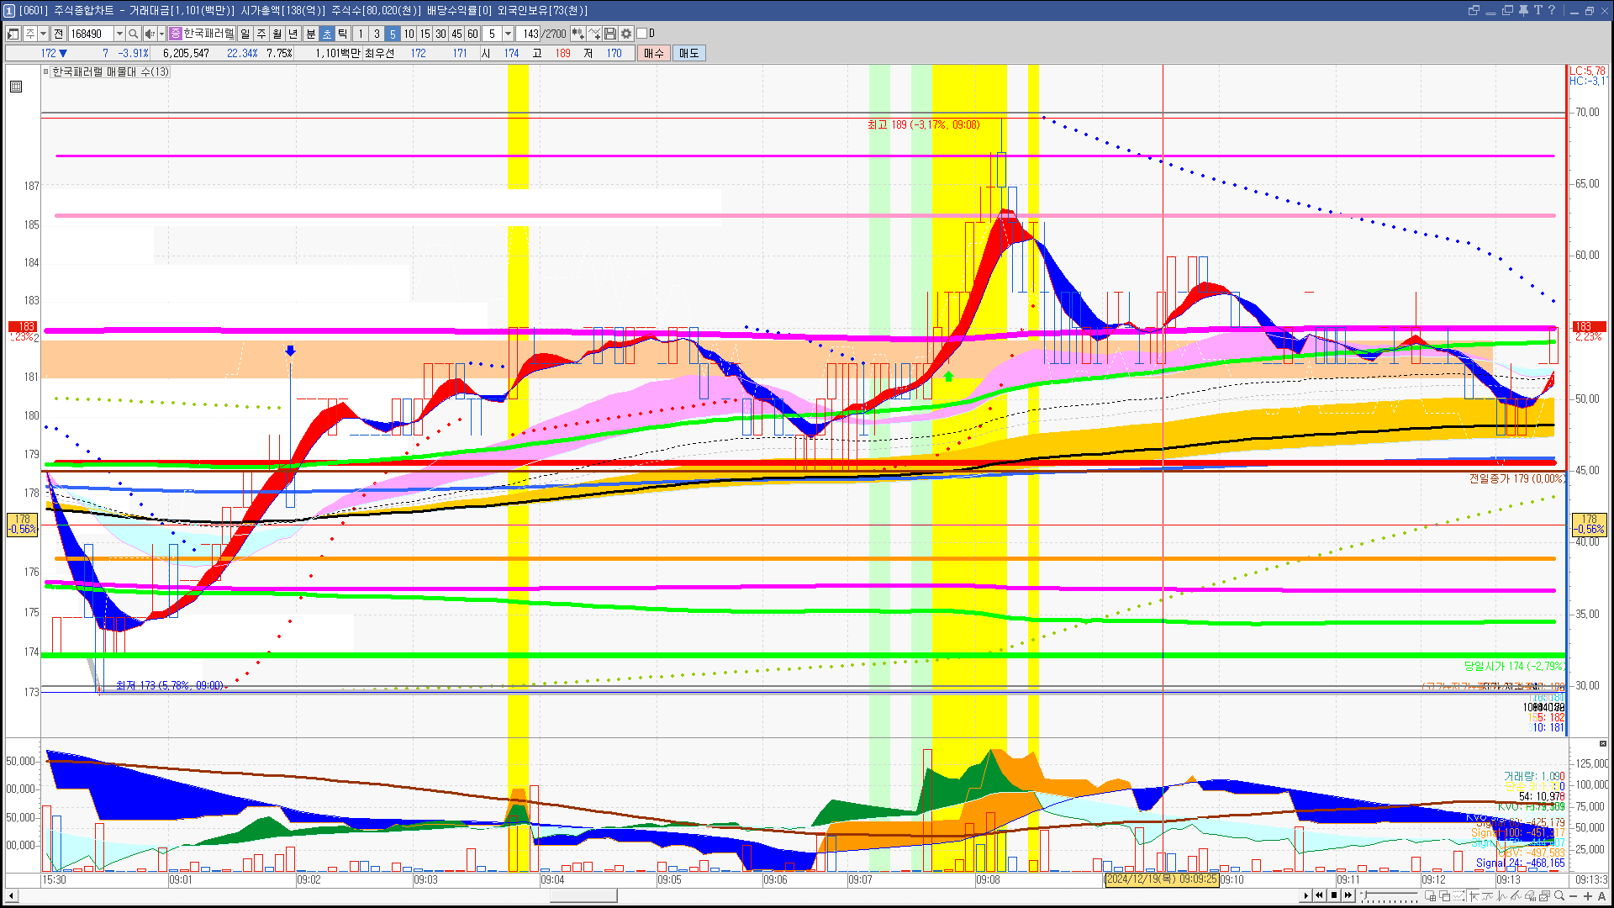This screenshot has width=1614, height=908.
Task: Click the chart data table icon
Action: (x=16, y=87)
